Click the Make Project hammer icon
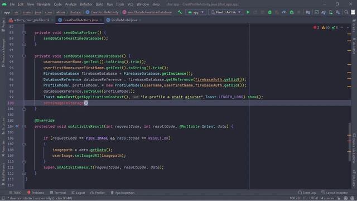This screenshot has height=201, width=357. click(180, 12)
